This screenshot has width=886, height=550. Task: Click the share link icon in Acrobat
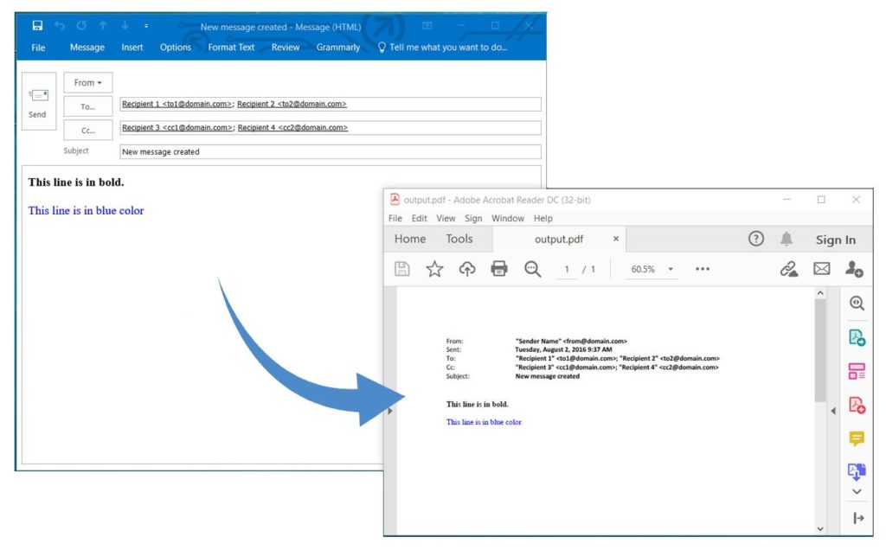click(x=788, y=270)
